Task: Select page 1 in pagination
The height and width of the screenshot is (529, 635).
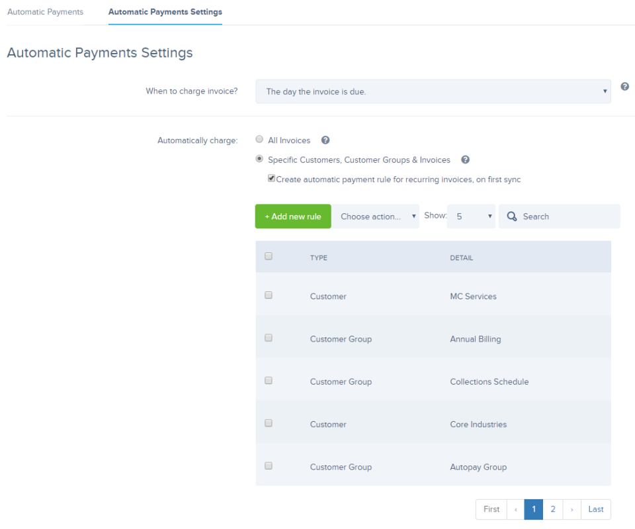Action: [534, 509]
